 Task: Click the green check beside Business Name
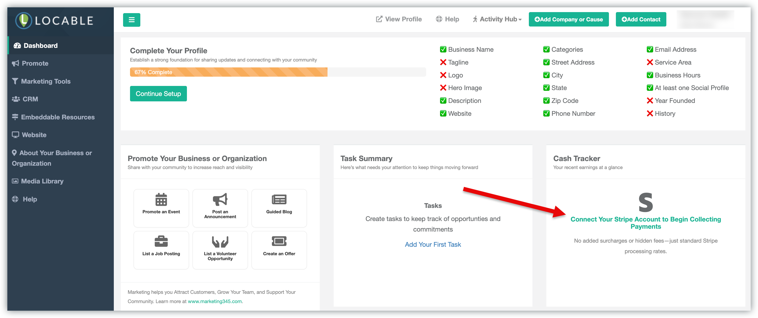[x=443, y=49]
